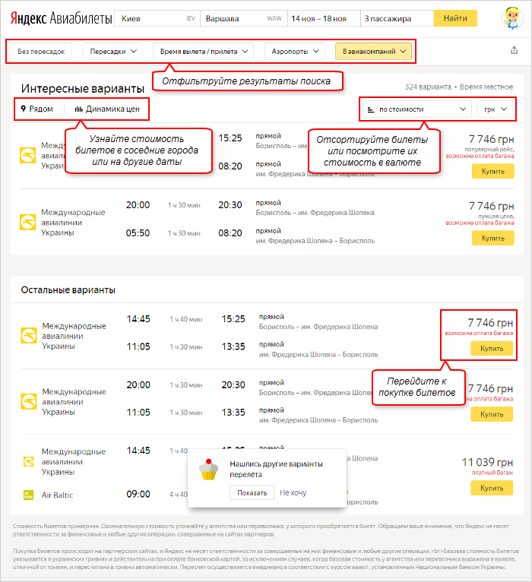Click the Найти search button
532x582 pixels.
455,18
